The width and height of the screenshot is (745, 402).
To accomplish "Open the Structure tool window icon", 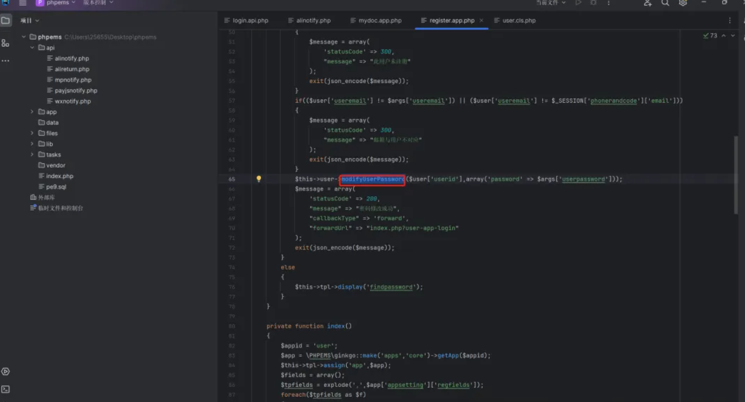I will (x=6, y=43).
